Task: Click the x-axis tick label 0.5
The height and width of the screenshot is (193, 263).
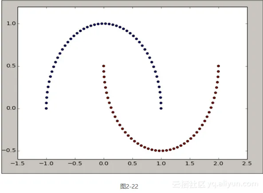Action: coord(132,163)
